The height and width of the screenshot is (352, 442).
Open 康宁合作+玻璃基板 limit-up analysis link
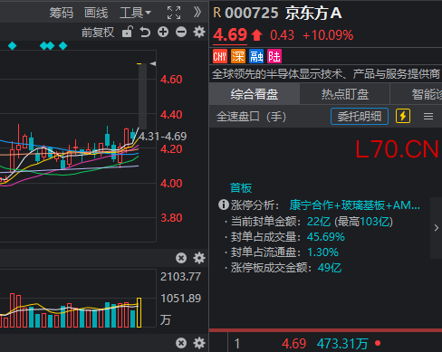354,205
